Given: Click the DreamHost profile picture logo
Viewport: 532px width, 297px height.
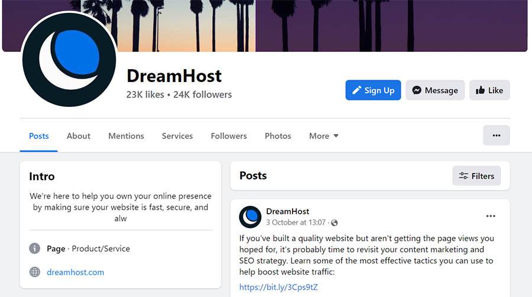Looking at the screenshot, I should pos(69,60).
